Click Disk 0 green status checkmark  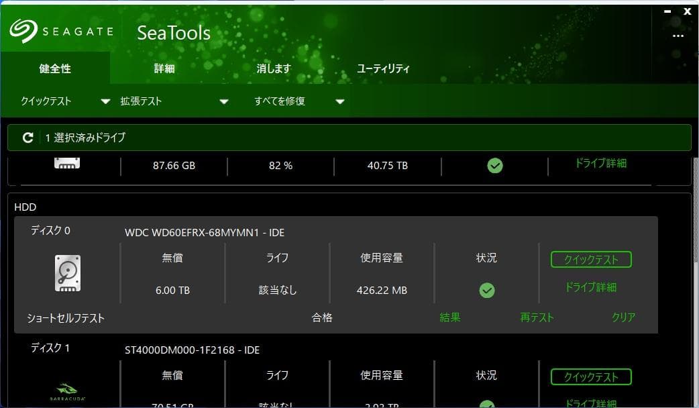[486, 290]
